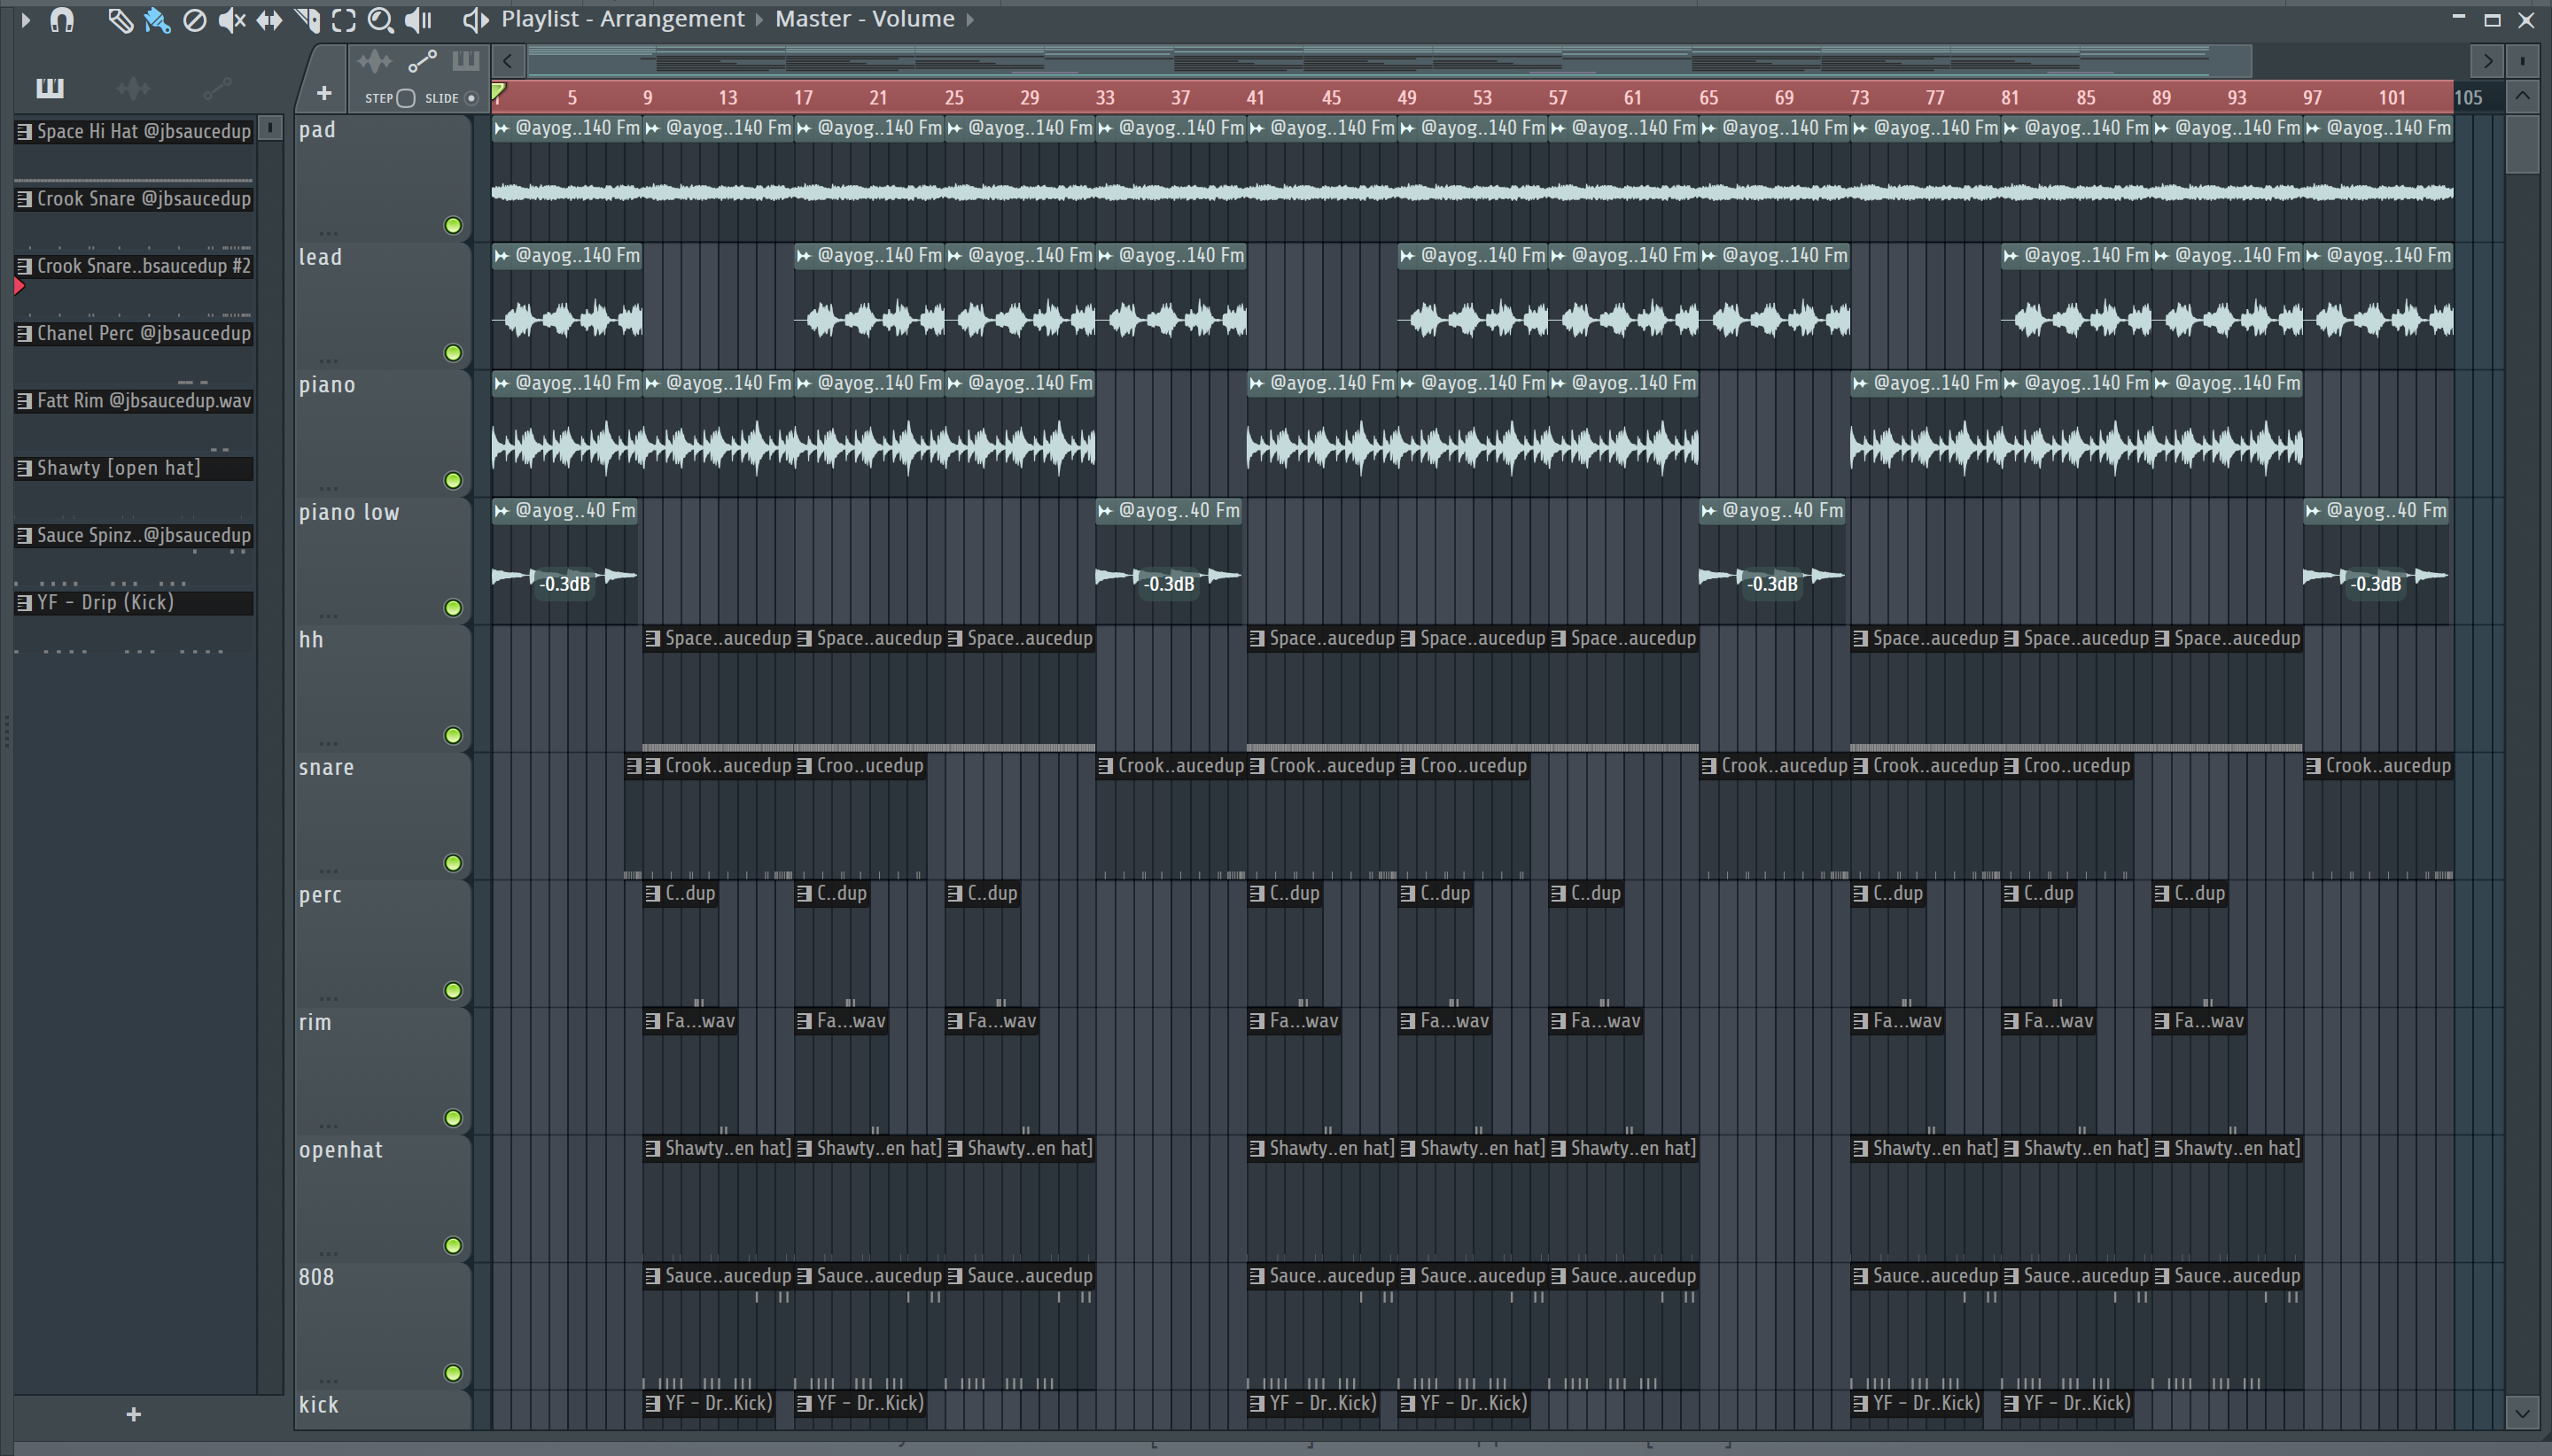Mute the piano low track

pyautogui.click(x=453, y=608)
